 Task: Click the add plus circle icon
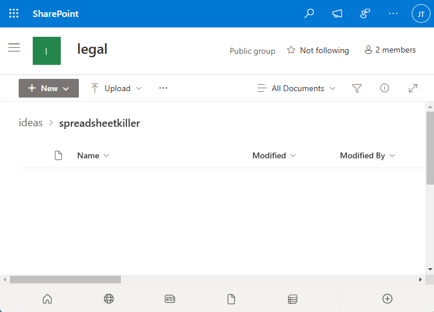387,299
